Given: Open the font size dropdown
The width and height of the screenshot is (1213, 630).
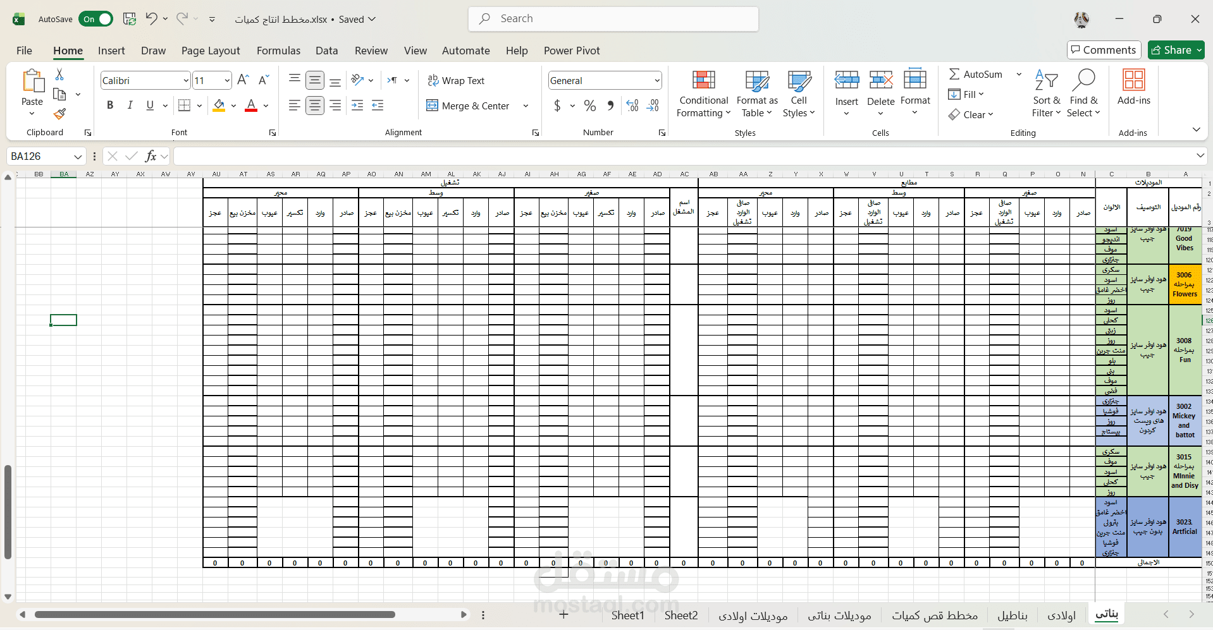Looking at the screenshot, I should pos(227,80).
